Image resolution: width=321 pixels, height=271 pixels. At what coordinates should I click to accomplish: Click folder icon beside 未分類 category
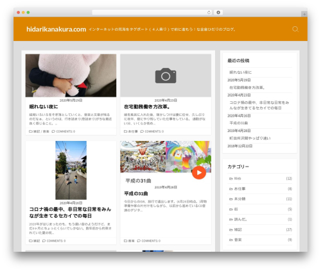click(x=231, y=199)
